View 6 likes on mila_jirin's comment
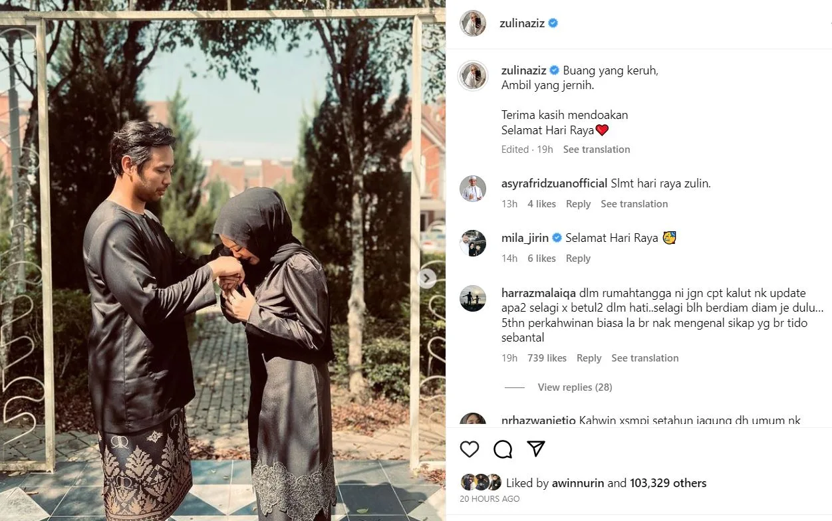832x521 pixels. (541, 259)
